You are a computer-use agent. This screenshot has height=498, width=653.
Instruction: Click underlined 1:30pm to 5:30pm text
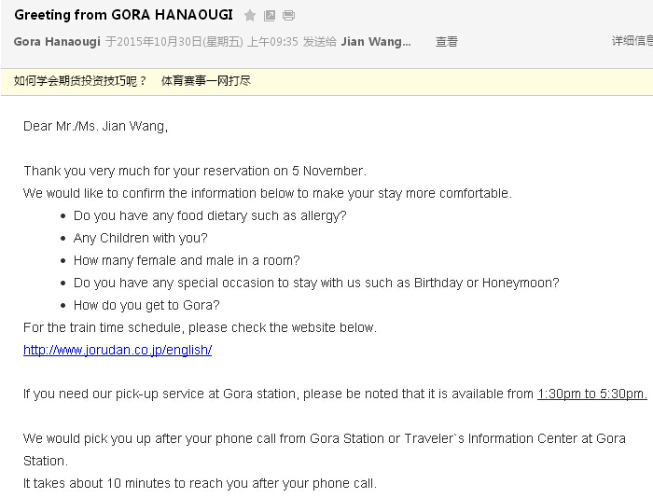click(591, 394)
